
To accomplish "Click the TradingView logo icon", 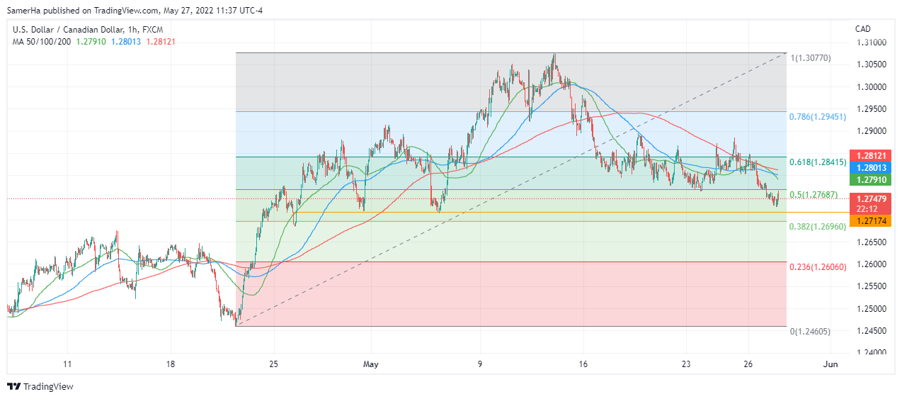I will (13, 386).
